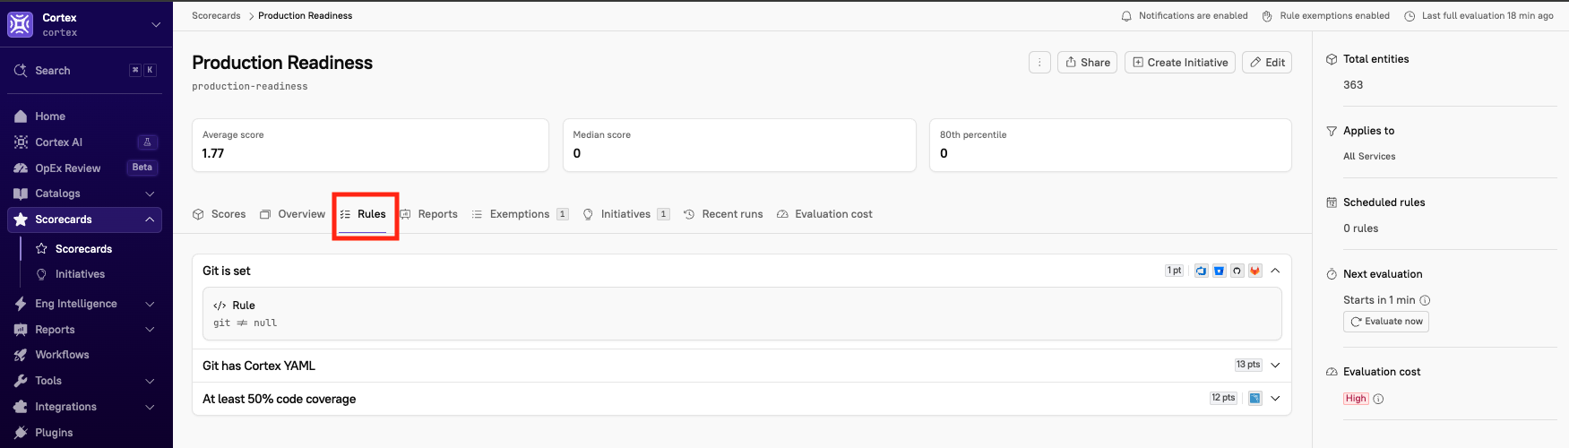Click the GitLab integration icon
The height and width of the screenshot is (448, 1569).
click(x=1255, y=271)
